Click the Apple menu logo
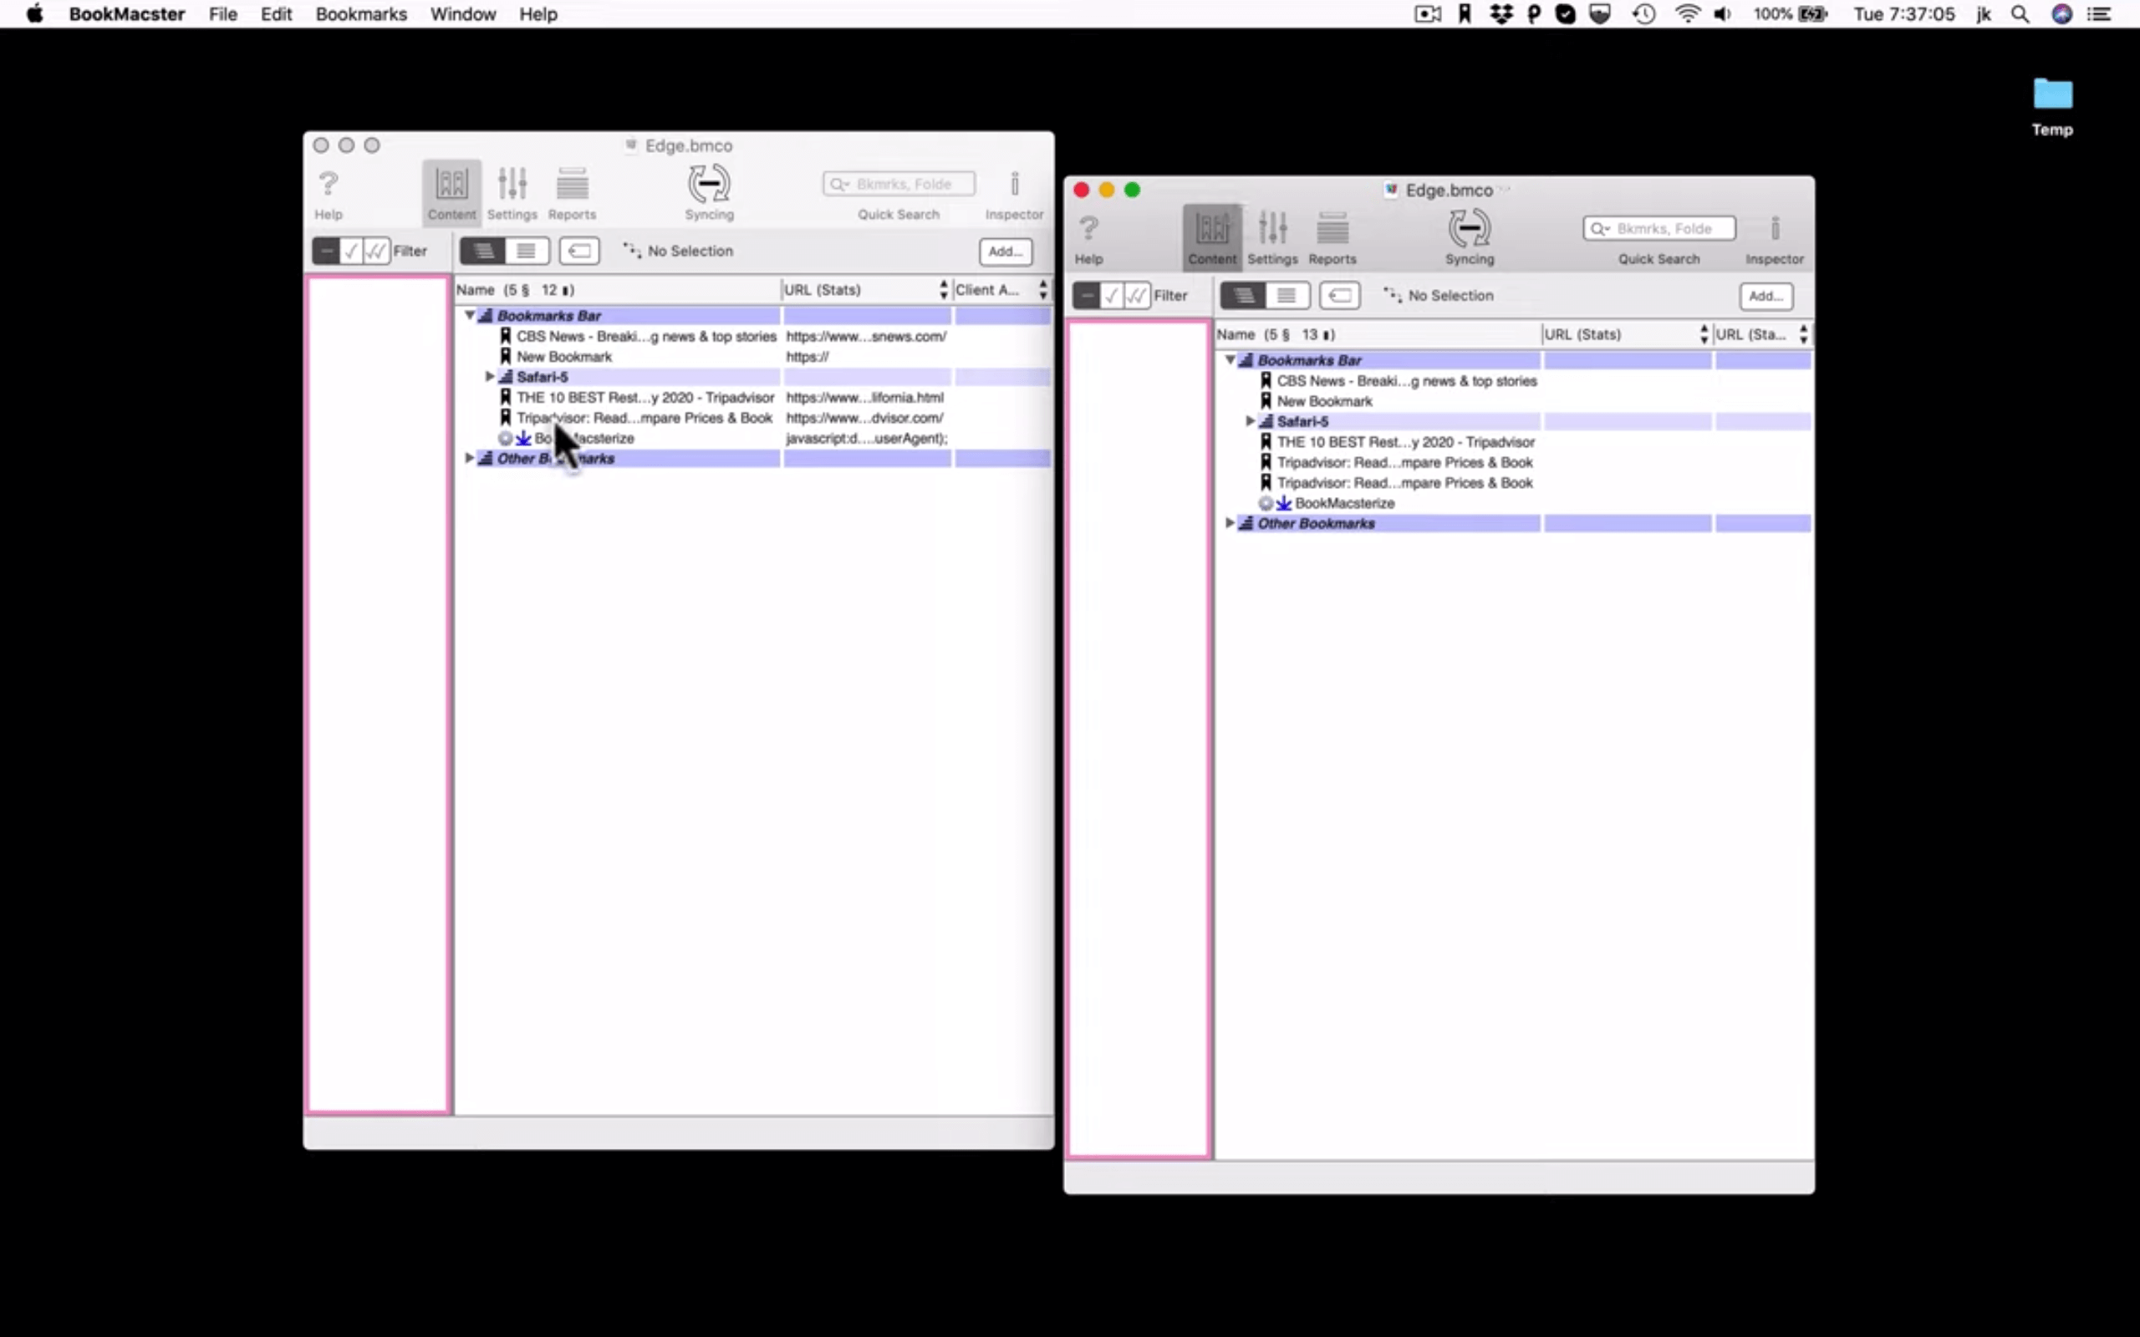Viewport: 2140px width, 1337px height. click(x=34, y=13)
